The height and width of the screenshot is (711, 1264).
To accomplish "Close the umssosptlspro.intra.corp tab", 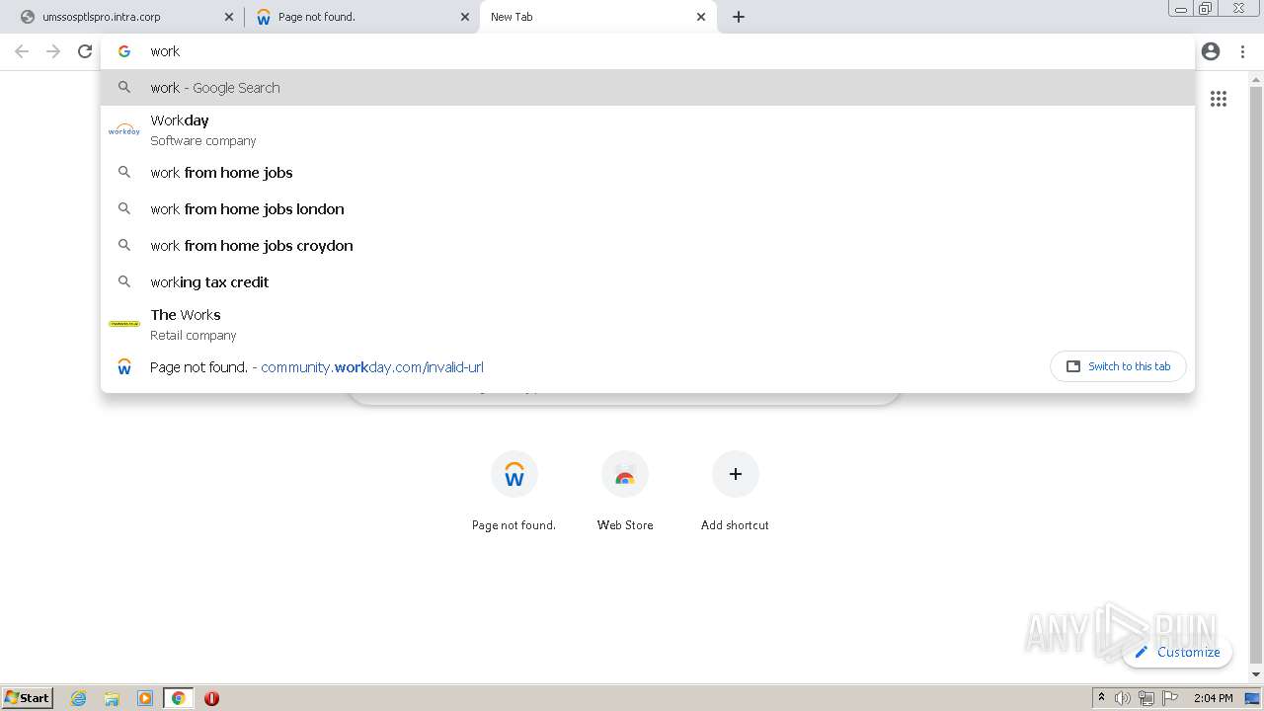I will pyautogui.click(x=229, y=17).
